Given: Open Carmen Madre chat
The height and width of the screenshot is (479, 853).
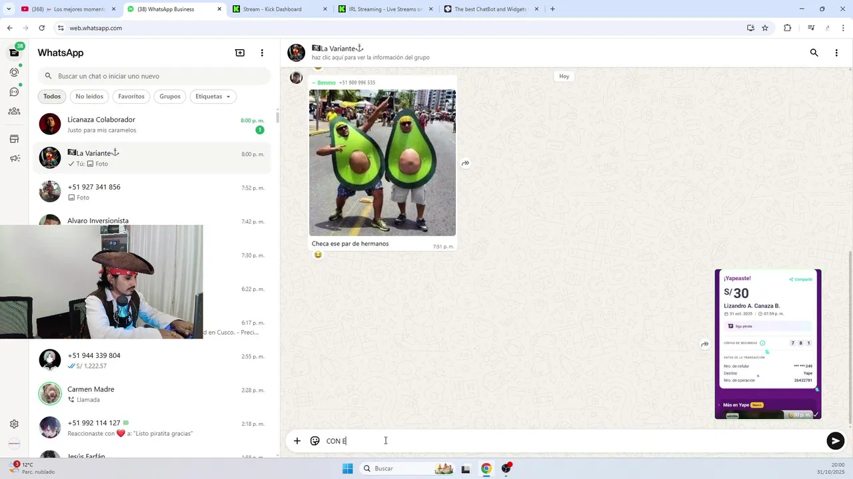Looking at the screenshot, I should (x=152, y=394).
